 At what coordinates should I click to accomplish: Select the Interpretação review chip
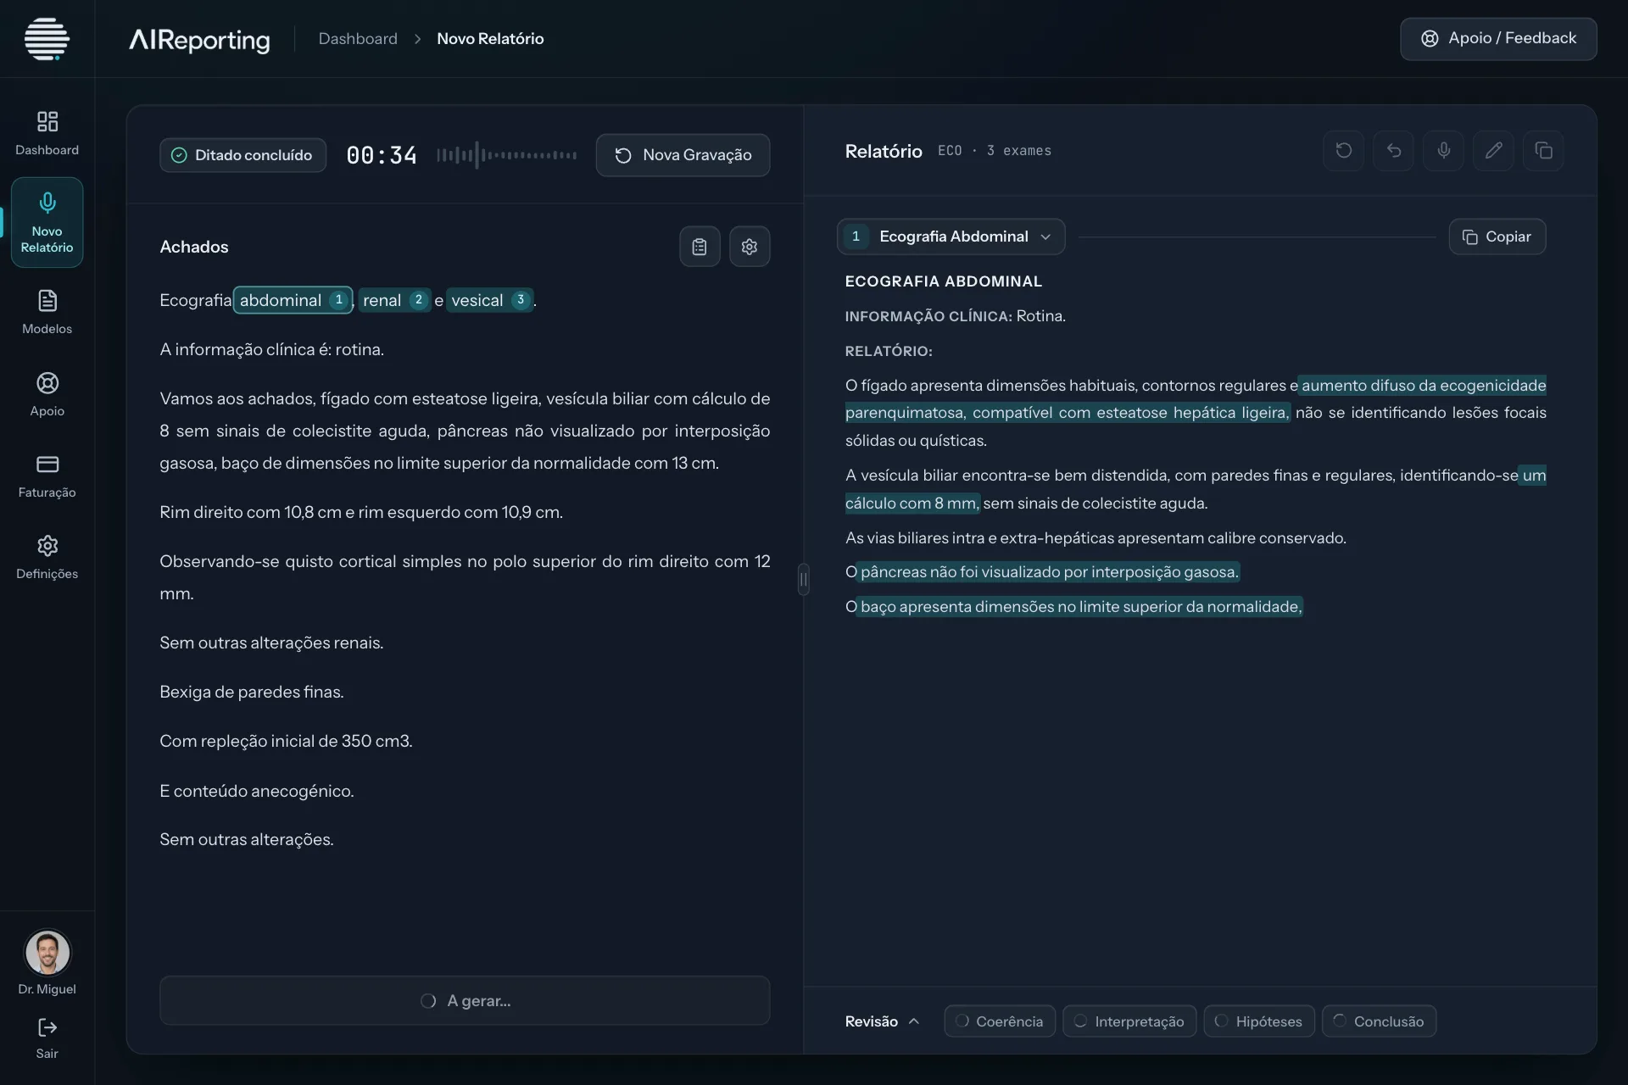pos(1129,1021)
